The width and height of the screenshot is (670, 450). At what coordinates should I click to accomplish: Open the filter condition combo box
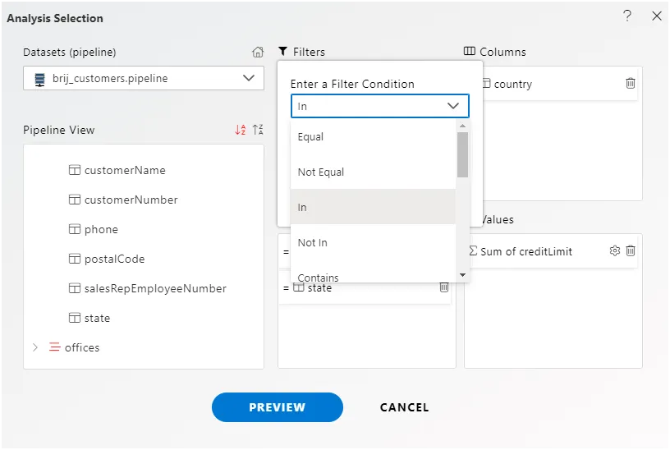click(x=379, y=106)
